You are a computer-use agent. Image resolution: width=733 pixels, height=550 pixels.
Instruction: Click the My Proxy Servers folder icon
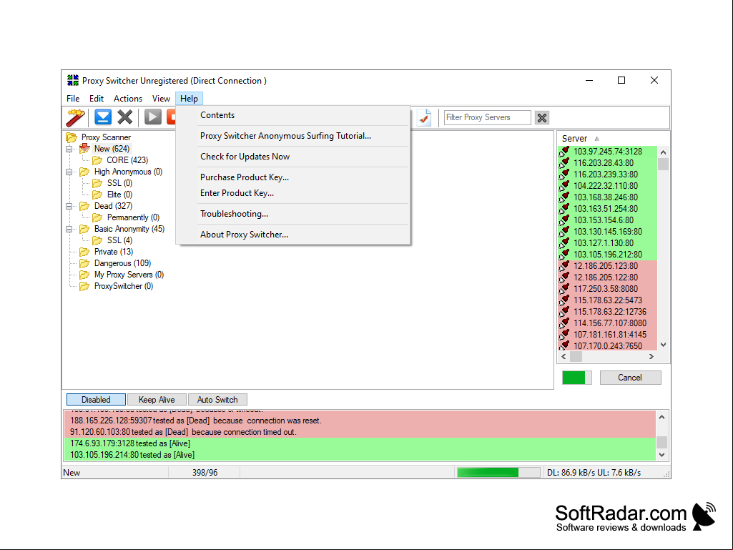[84, 275]
